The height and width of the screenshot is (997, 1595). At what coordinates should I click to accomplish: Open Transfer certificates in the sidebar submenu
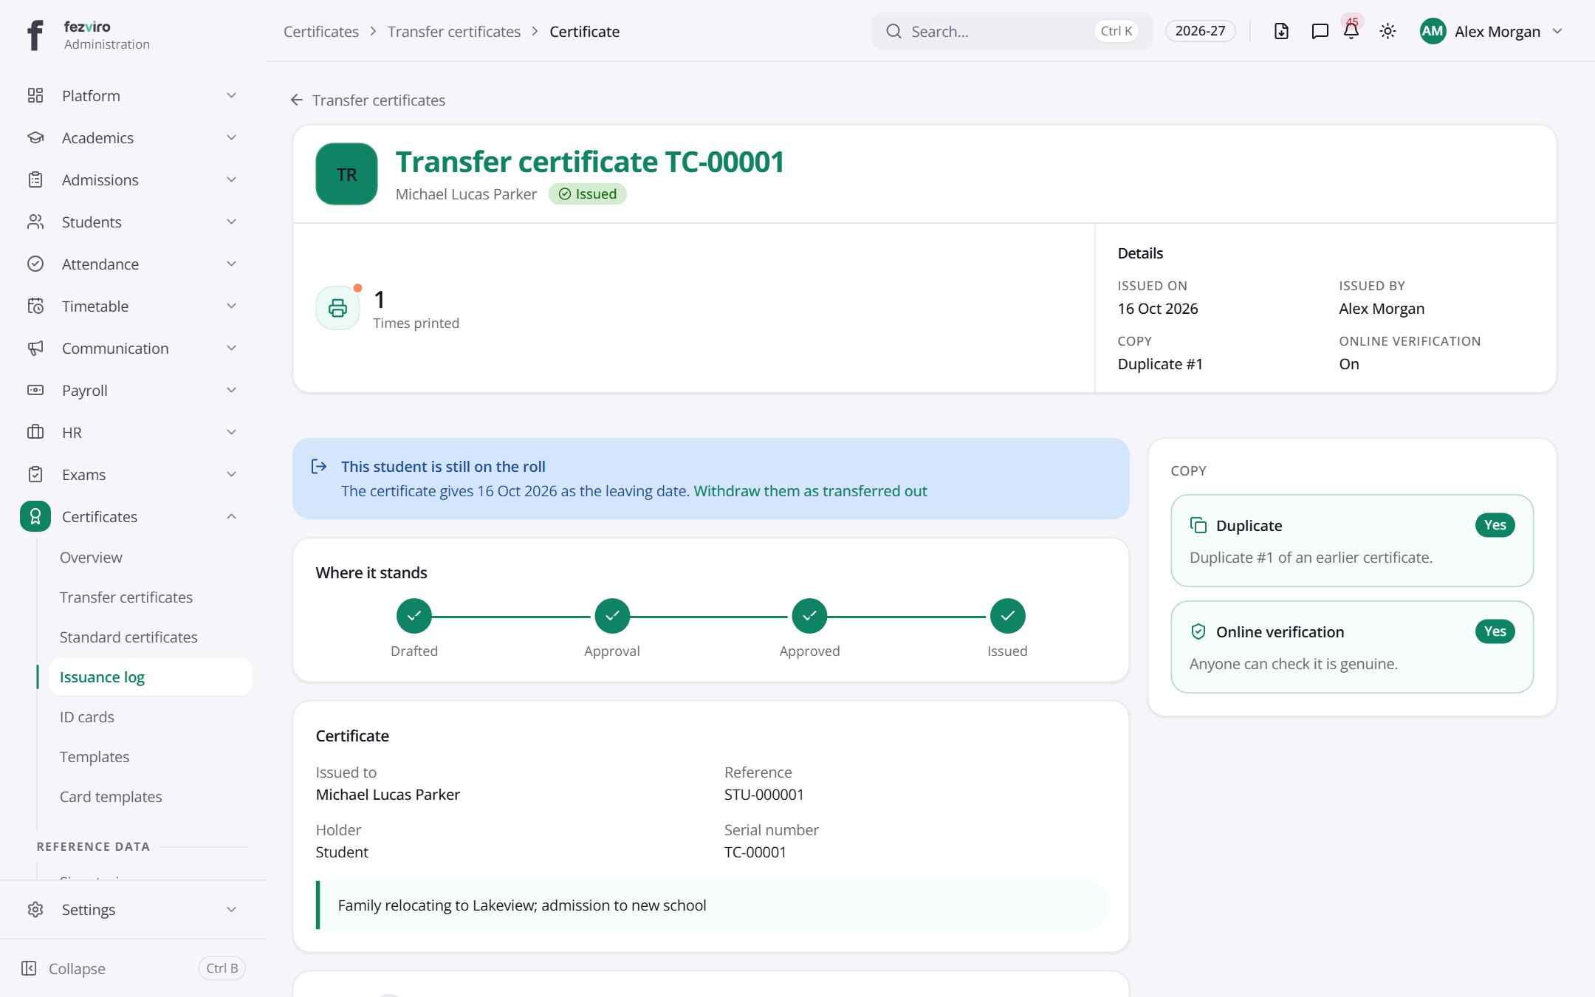coord(150,597)
